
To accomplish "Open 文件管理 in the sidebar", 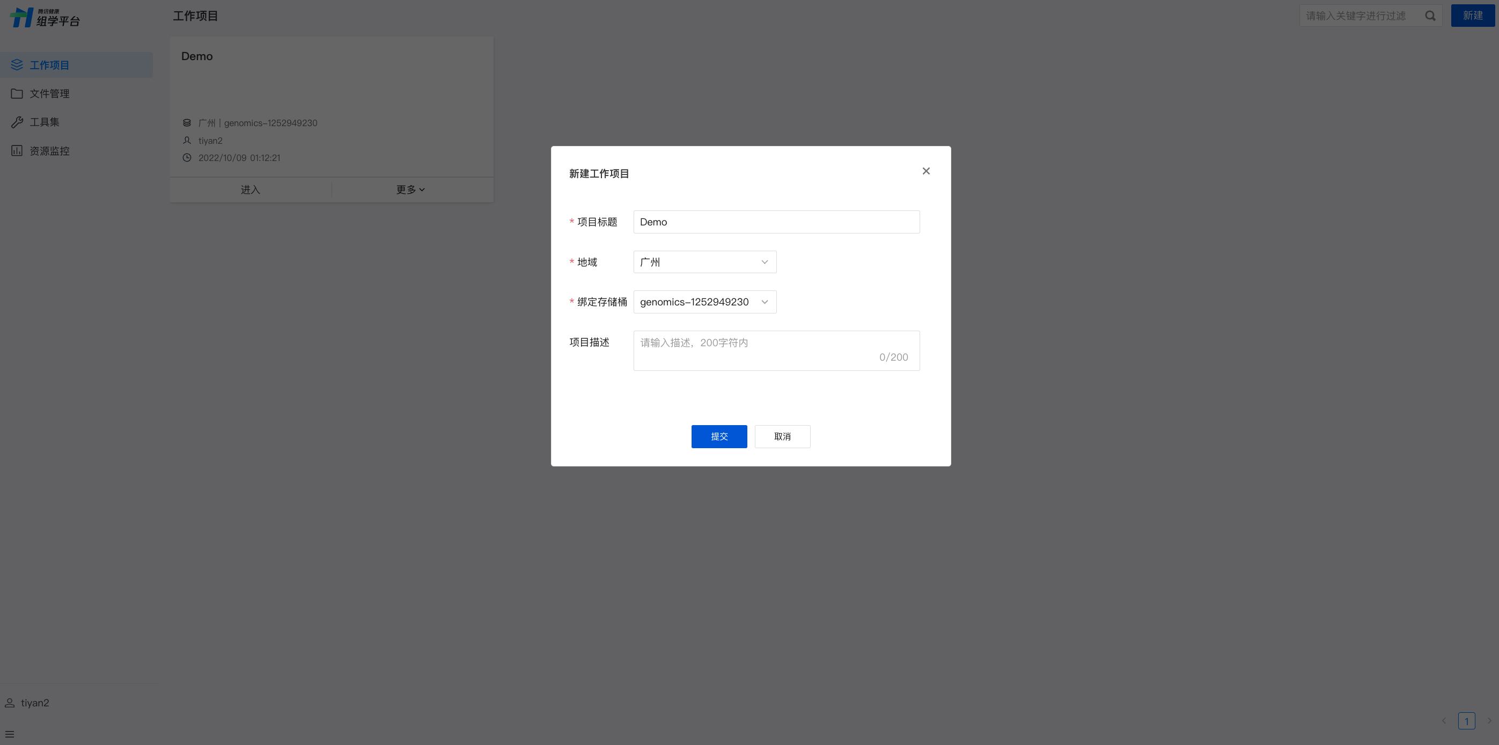I will tap(49, 94).
